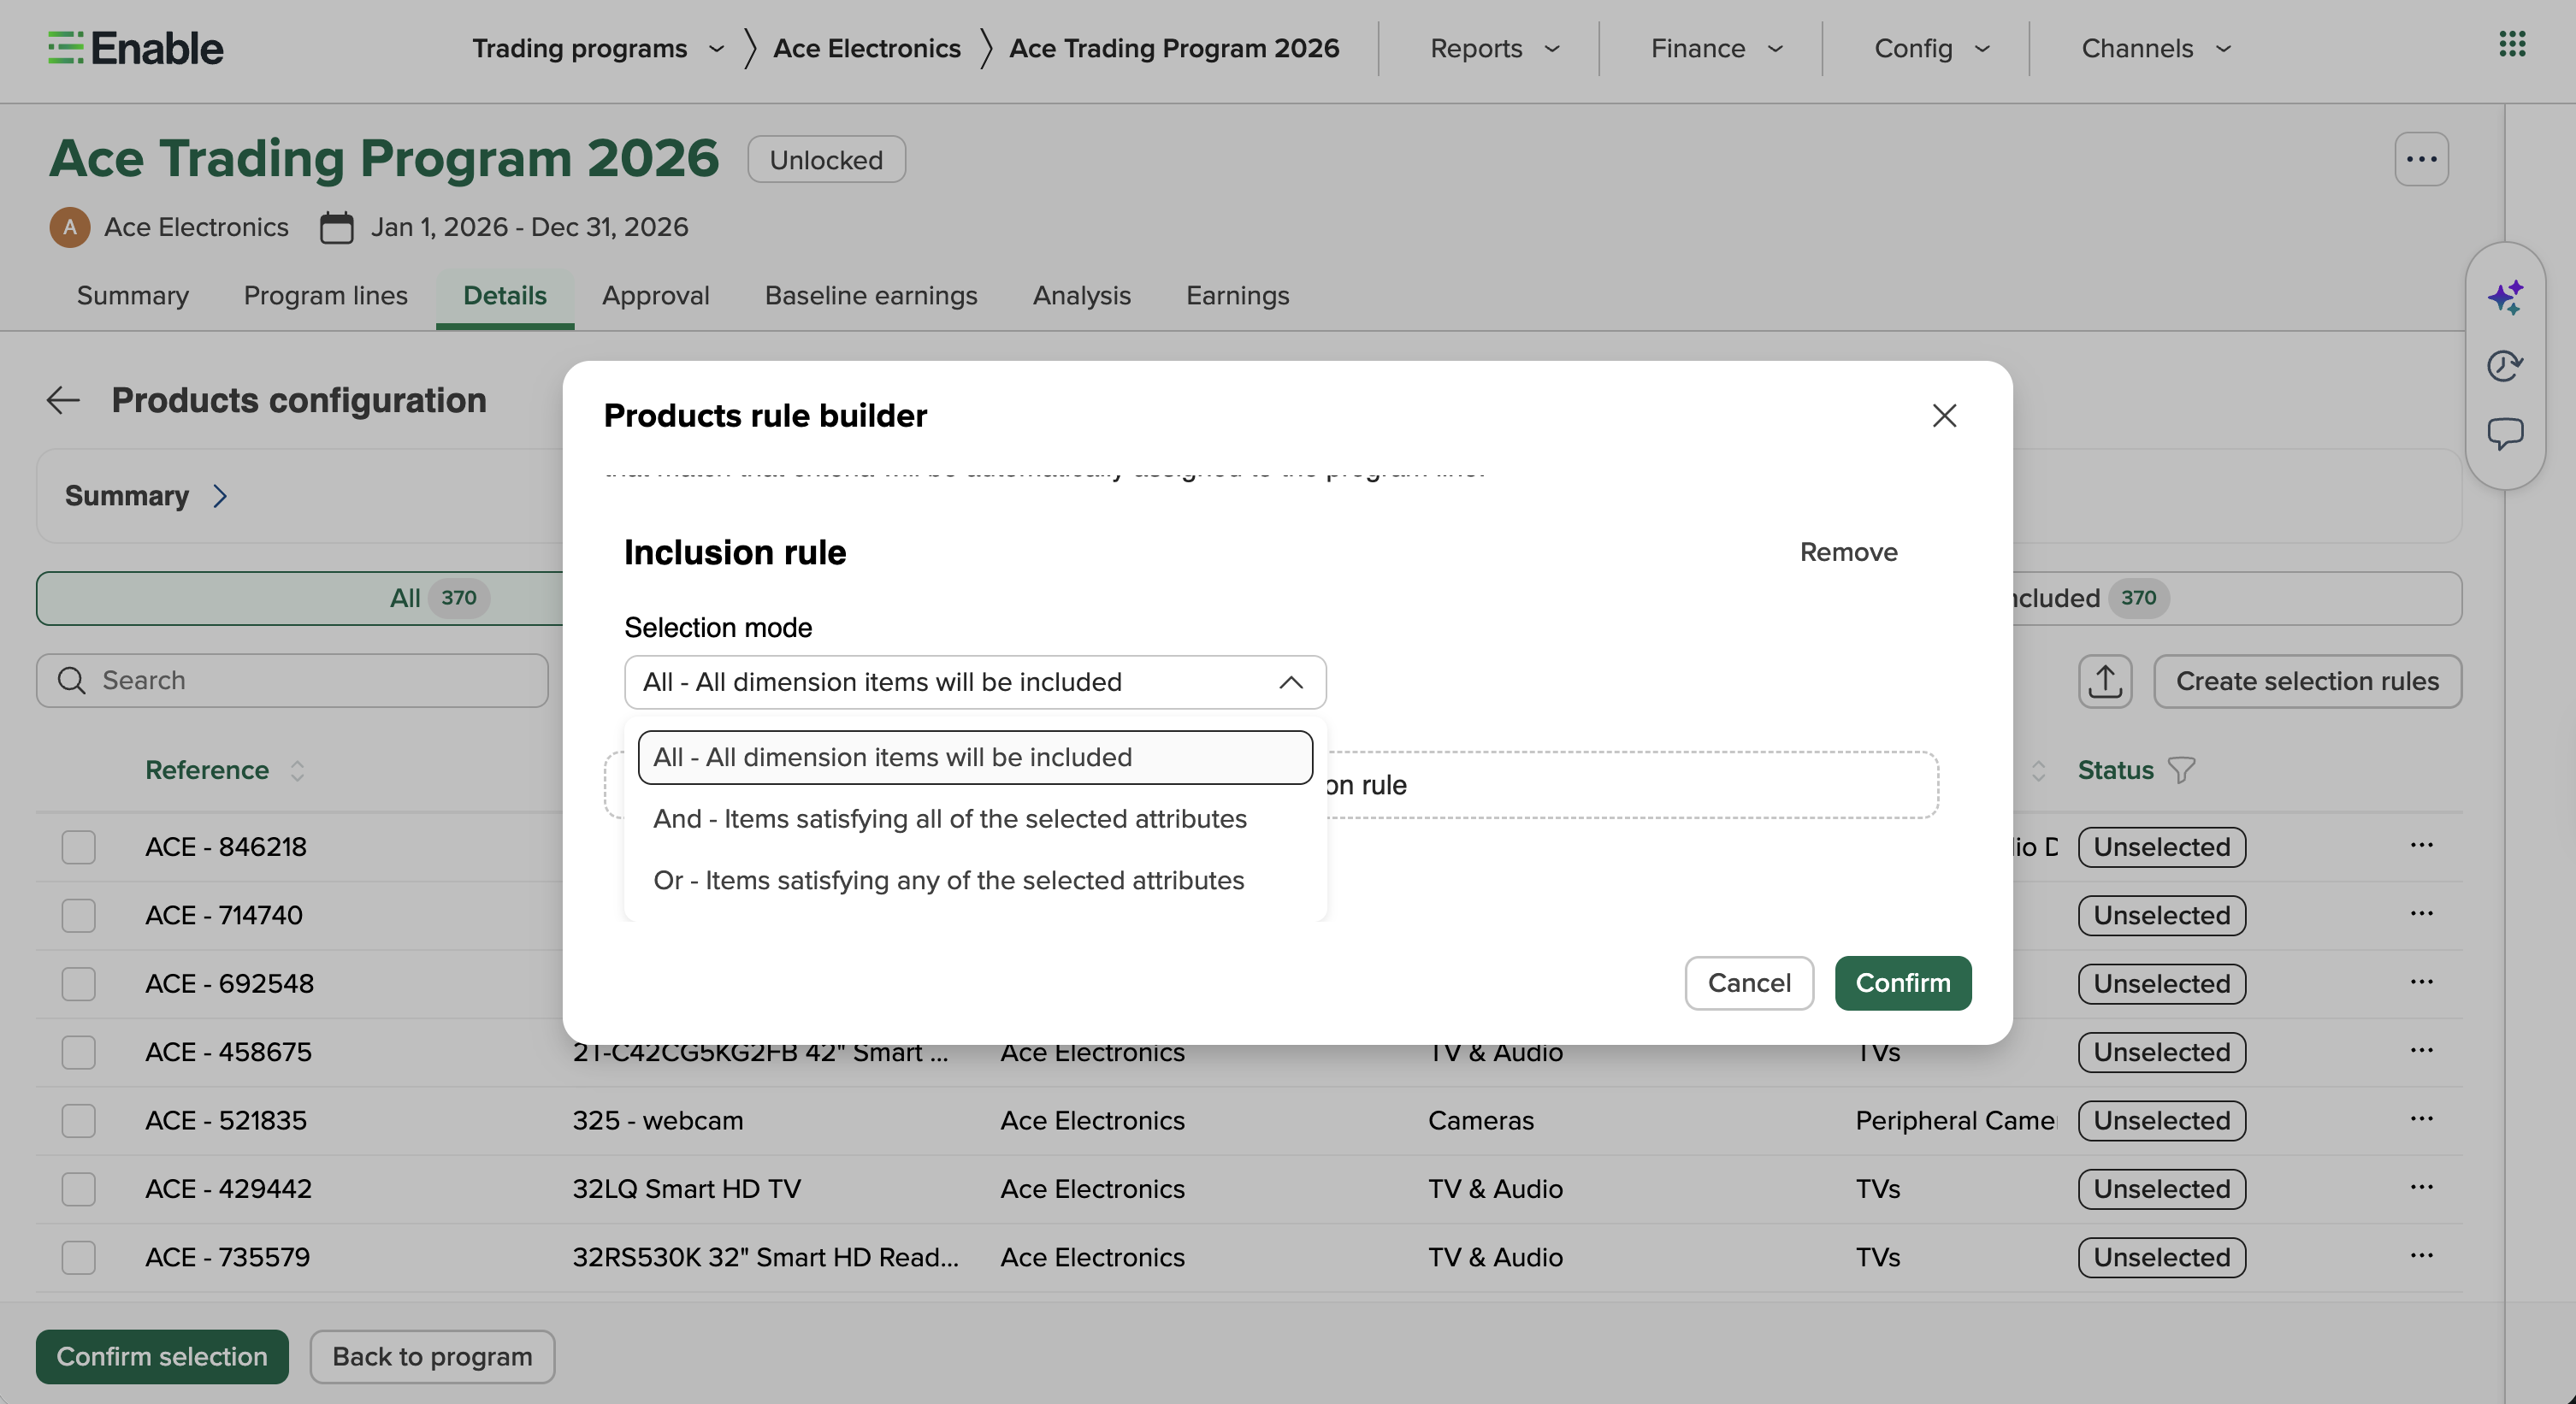Click the back arrow beside Products configuration

coord(63,400)
